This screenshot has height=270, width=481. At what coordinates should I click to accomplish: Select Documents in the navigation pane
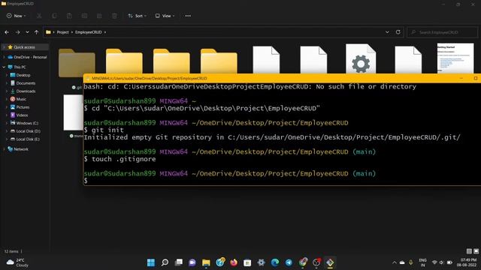click(26, 83)
